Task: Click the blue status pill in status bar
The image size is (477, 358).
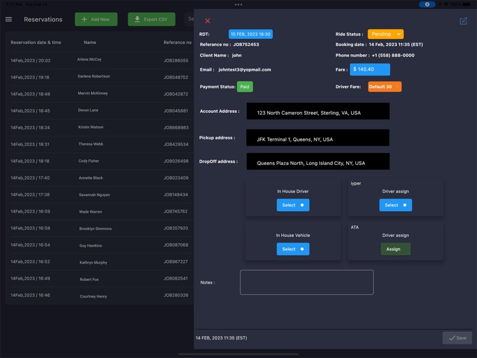Action: pos(427,4)
